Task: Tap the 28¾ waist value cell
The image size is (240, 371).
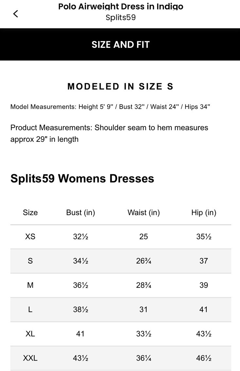Action: point(144,285)
